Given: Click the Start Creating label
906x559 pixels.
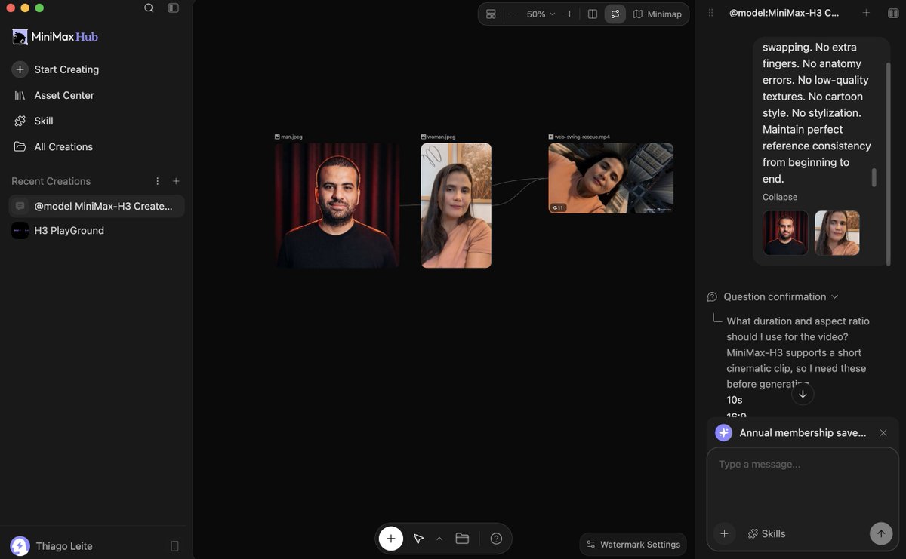Looking at the screenshot, I should click(66, 69).
